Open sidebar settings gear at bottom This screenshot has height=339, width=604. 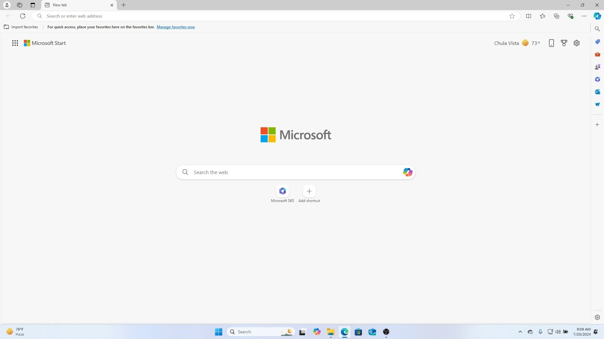point(597,317)
